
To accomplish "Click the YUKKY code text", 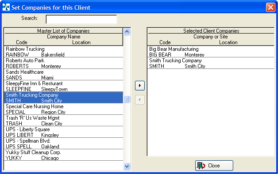I will (x=14, y=158).
